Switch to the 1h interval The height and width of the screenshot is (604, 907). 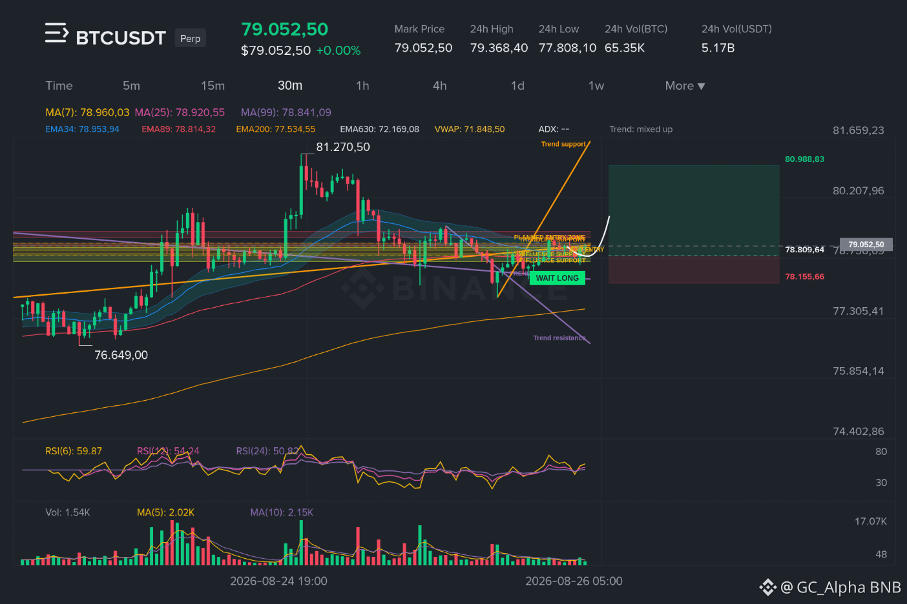click(362, 86)
